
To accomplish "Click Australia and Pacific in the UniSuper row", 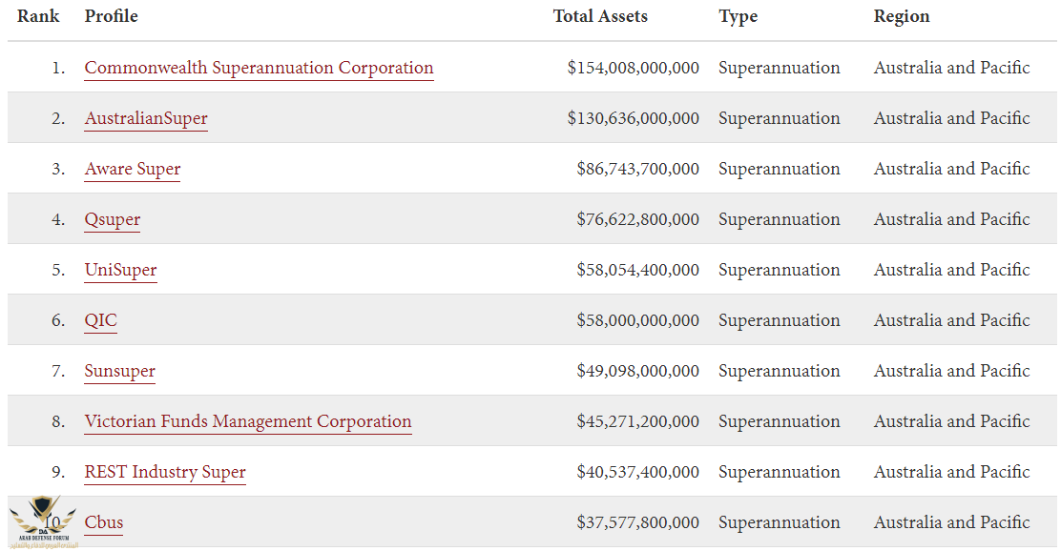I will click(x=951, y=270).
